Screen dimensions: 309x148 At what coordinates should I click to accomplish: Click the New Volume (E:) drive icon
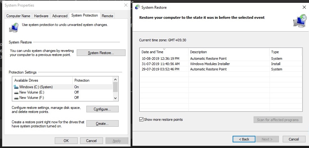(16, 92)
